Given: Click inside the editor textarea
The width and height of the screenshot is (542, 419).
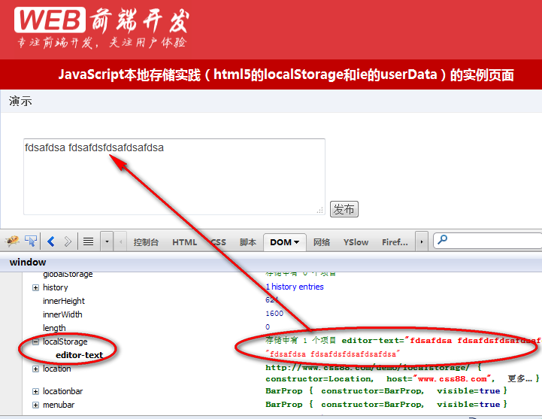Looking at the screenshot, I should click(174, 177).
